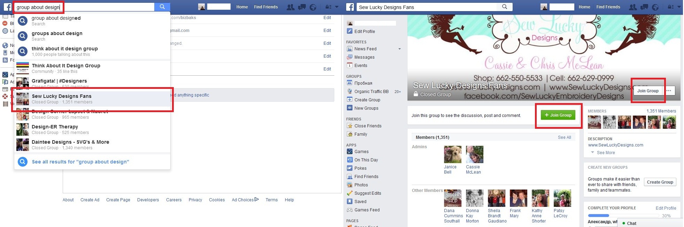Image resolution: width=684 pixels, height=227 pixels.
Task: Open Cassie McLean's admin profile photo
Action: point(475,154)
